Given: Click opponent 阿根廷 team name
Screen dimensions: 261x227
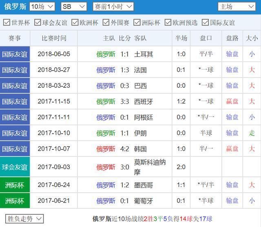Looking at the screenshot, I should [x=144, y=117].
